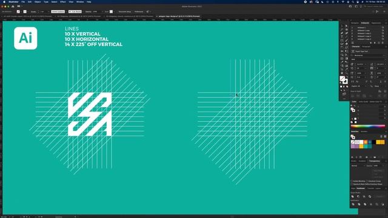The height and width of the screenshot is (218, 388).
Task: Click the toolbar Fill color box
Action: (342, 78)
